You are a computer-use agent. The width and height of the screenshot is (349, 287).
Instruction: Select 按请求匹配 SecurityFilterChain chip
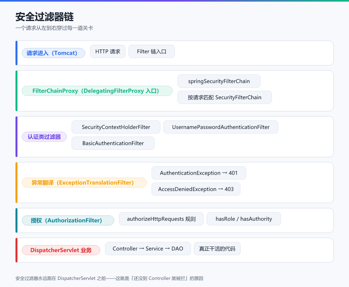pyautogui.click(x=225, y=97)
